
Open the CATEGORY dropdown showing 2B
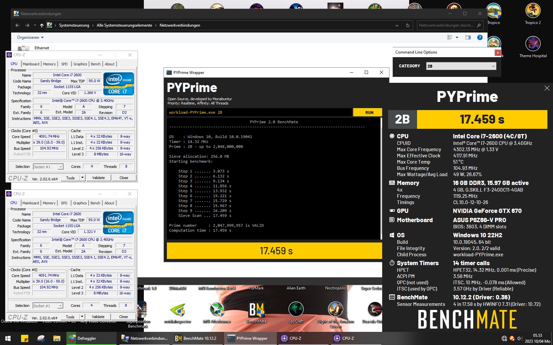tap(461, 66)
